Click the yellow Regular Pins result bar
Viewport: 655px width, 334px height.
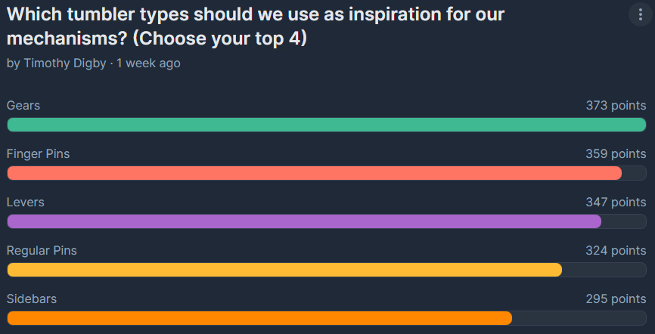284,270
